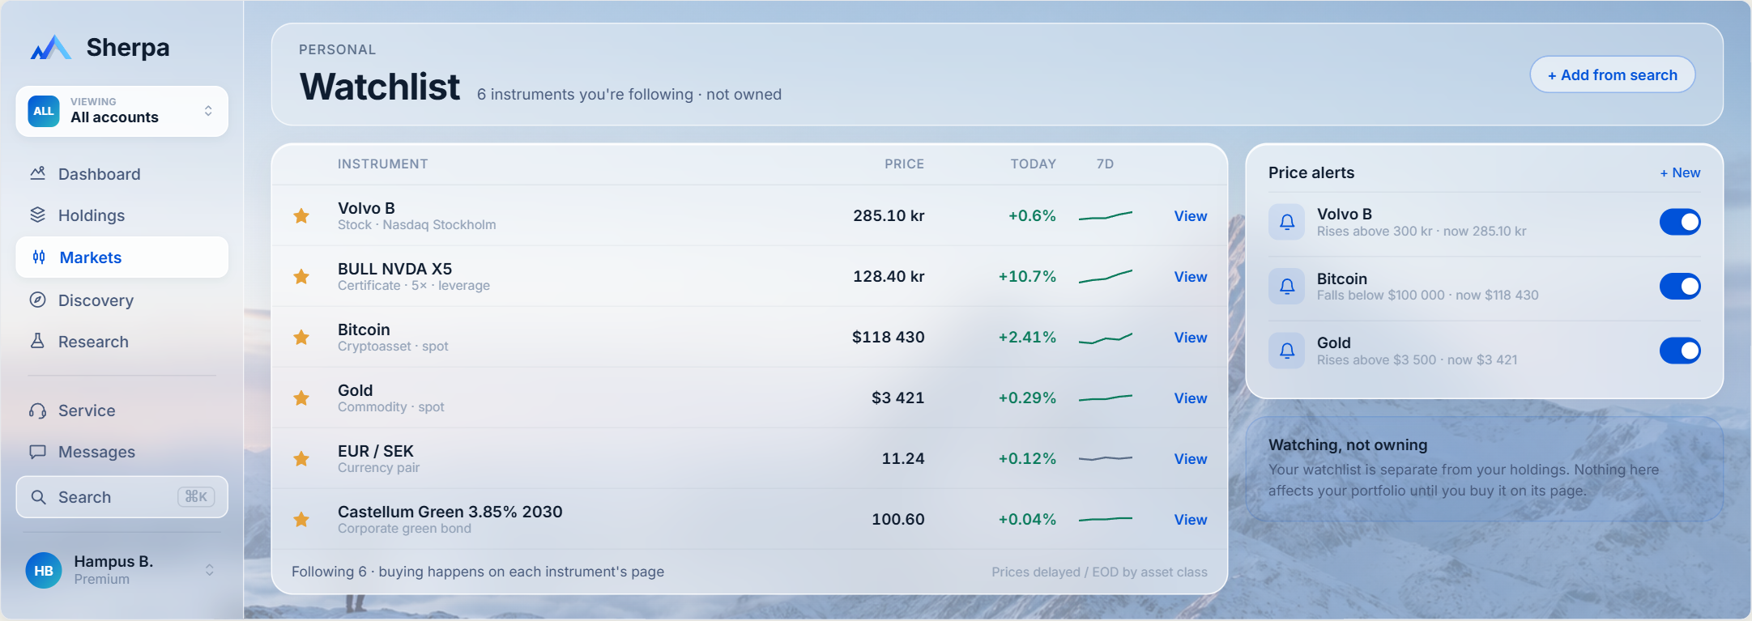Image resolution: width=1752 pixels, height=621 pixels.
Task: View the Bitcoin instrument
Action: [x=1191, y=338]
